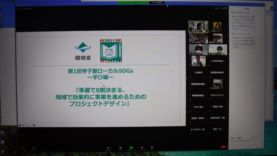The height and width of the screenshot is (156, 277).
Task: Click the PCKK 松永 participant name
Action: (x=198, y=107)
